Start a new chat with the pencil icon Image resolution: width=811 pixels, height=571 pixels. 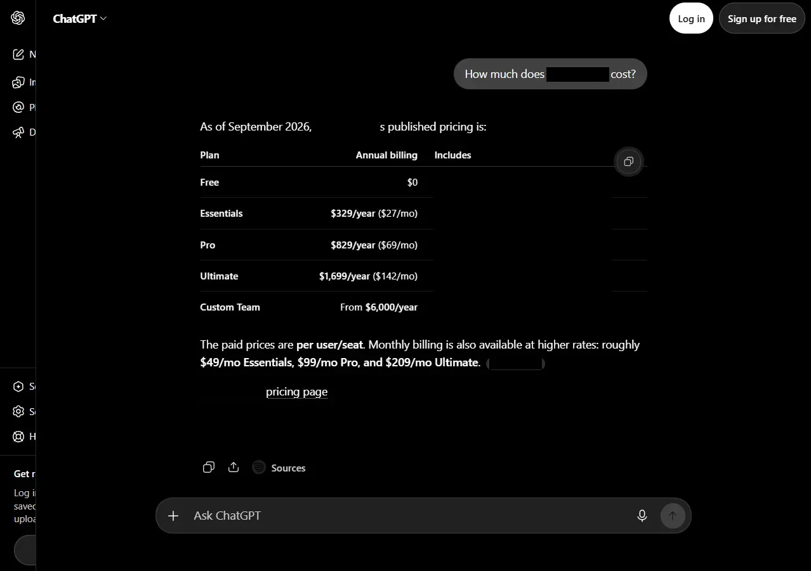(18, 55)
